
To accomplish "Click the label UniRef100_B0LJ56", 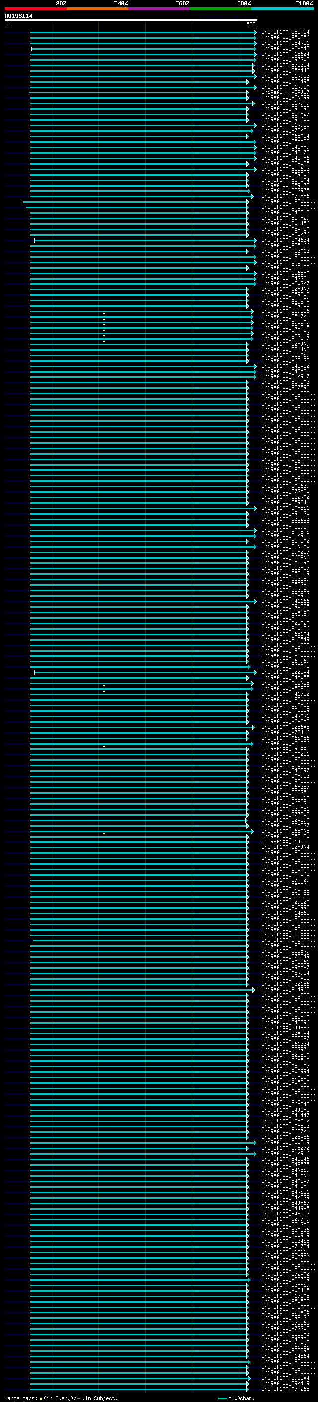I will tap(285, 224).
